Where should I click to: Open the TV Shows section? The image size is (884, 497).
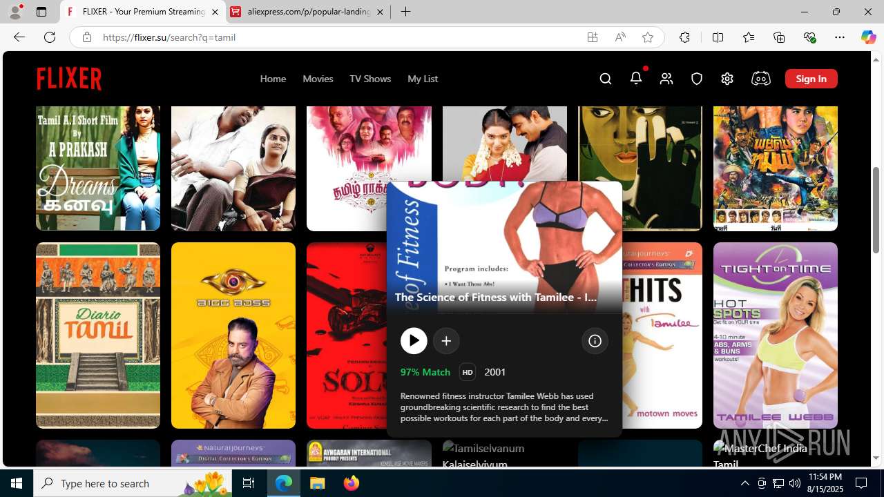(x=370, y=79)
